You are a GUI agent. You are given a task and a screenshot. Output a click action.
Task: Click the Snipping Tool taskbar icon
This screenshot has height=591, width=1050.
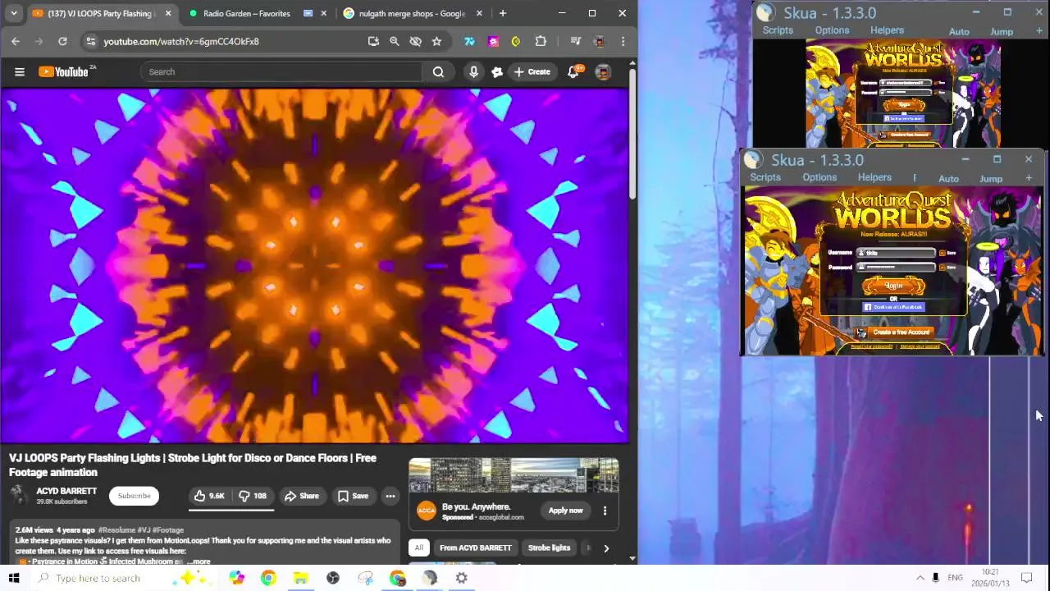point(365,578)
